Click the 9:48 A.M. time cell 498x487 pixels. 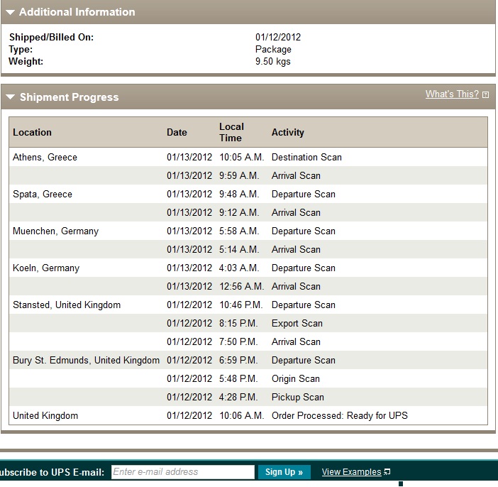(239, 194)
